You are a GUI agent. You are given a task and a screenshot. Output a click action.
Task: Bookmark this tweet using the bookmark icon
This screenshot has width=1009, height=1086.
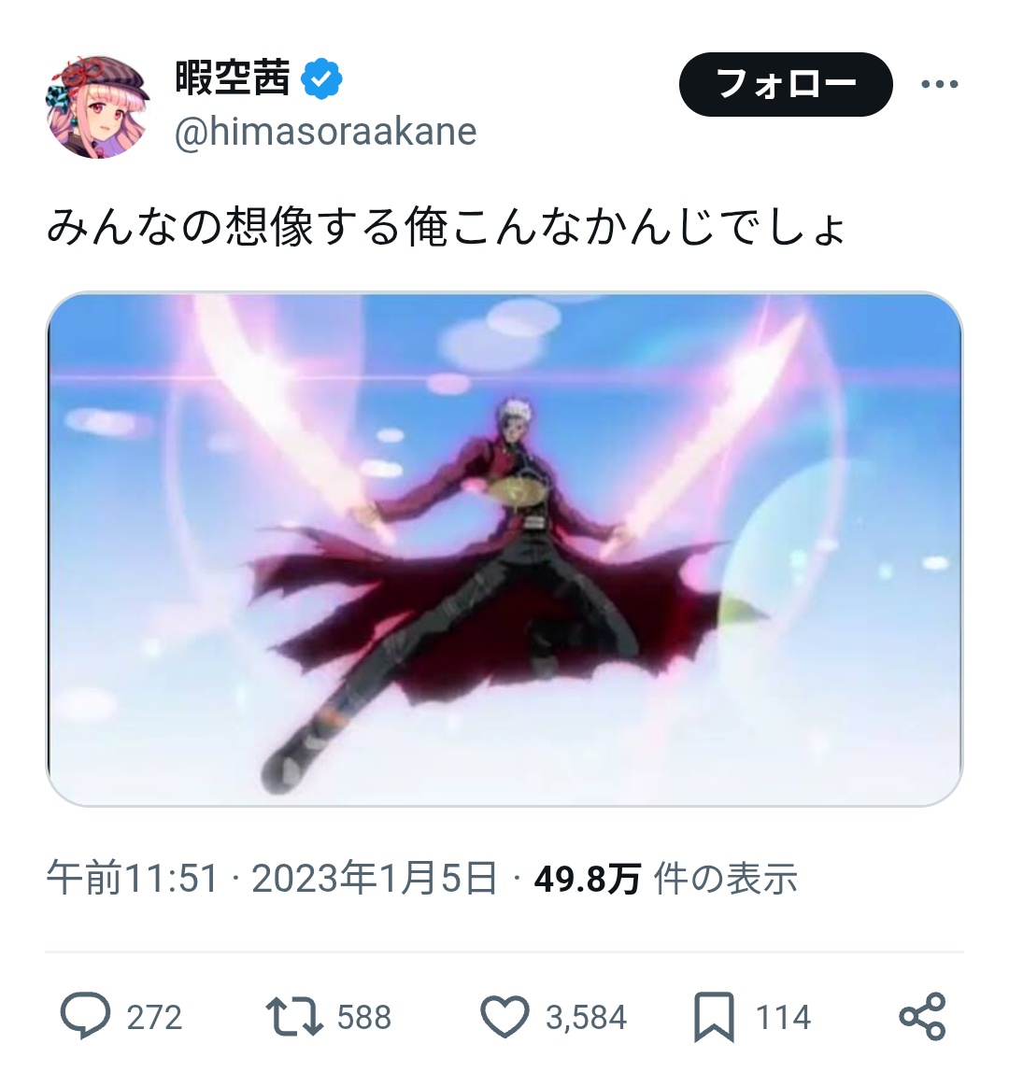tap(714, 1017)
